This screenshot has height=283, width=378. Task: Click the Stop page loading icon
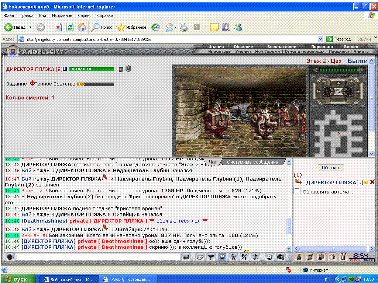(58, 27)
